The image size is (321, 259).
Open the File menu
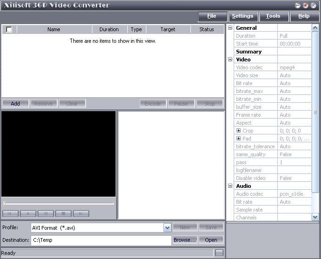(x=211, y=16)
